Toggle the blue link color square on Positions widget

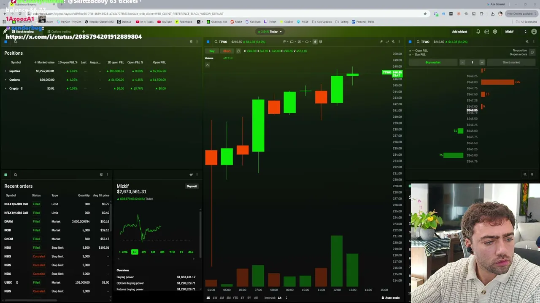(6, 42)
